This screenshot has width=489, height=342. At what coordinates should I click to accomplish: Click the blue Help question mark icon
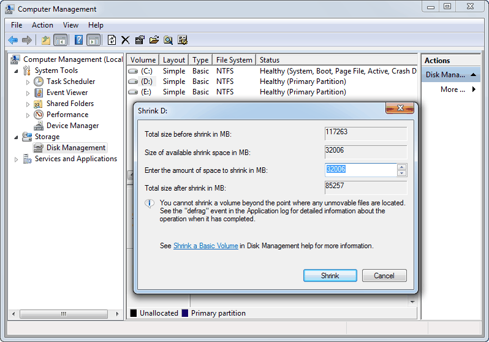pos(78,40)
